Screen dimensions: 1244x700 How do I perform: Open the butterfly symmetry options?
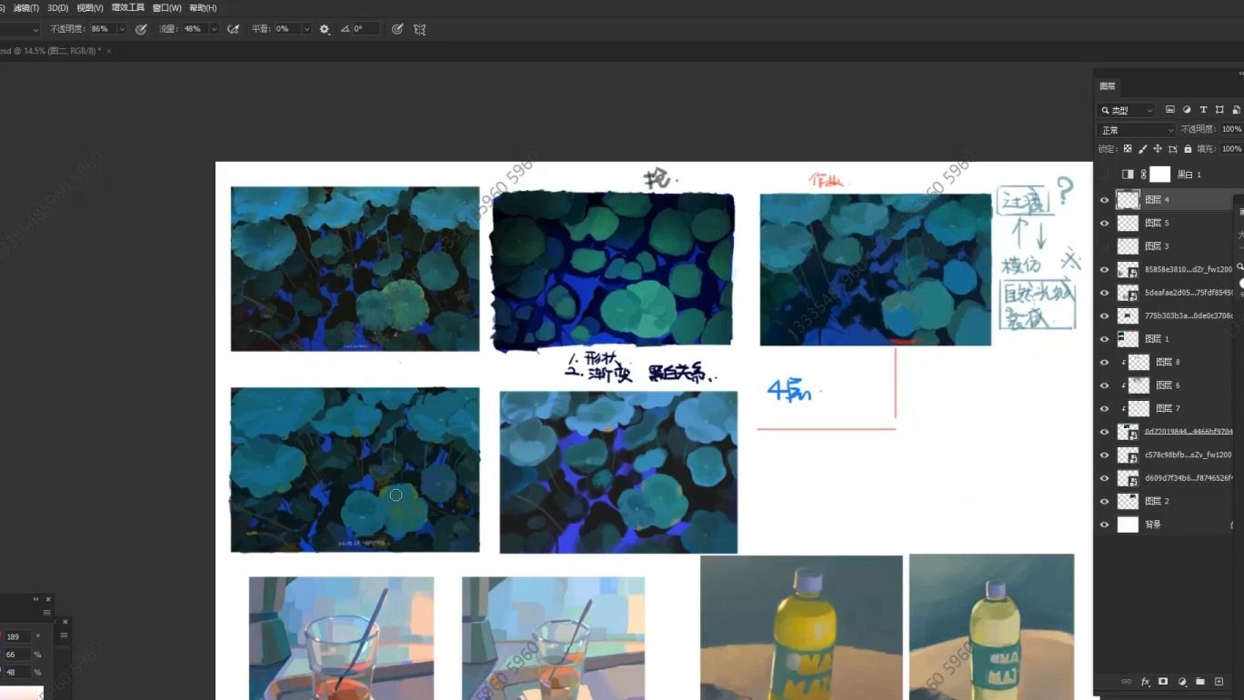[x=419, y=29]
